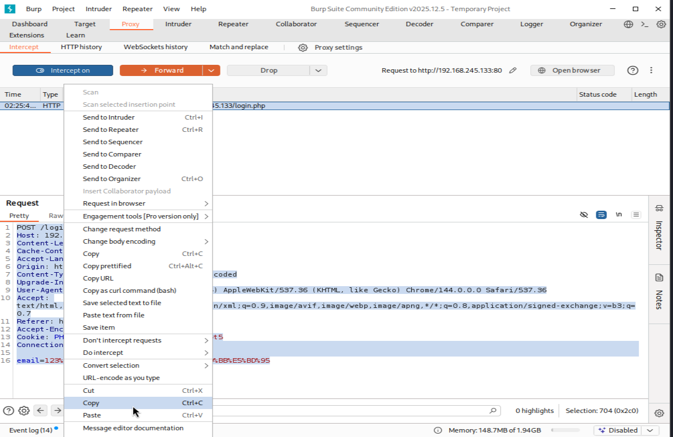Click the help question mark near Open browser
The image size is (673, 437).
(x=633, y=70)
